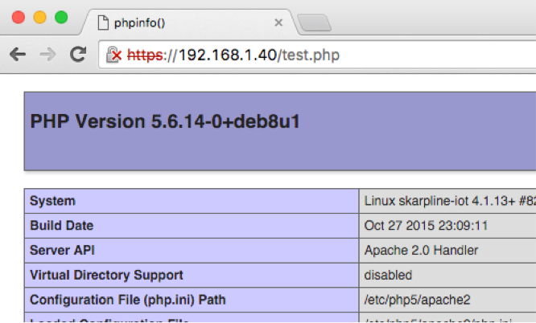
Task: Click the /etc/php5/apache2 path value
Action: coord(417,300)
